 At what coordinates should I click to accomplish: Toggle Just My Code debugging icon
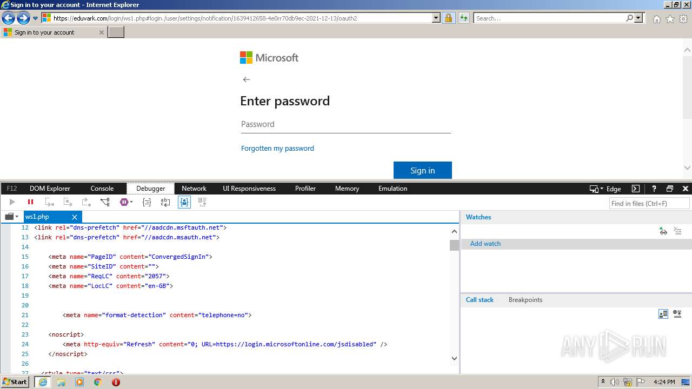click(184, 202)
